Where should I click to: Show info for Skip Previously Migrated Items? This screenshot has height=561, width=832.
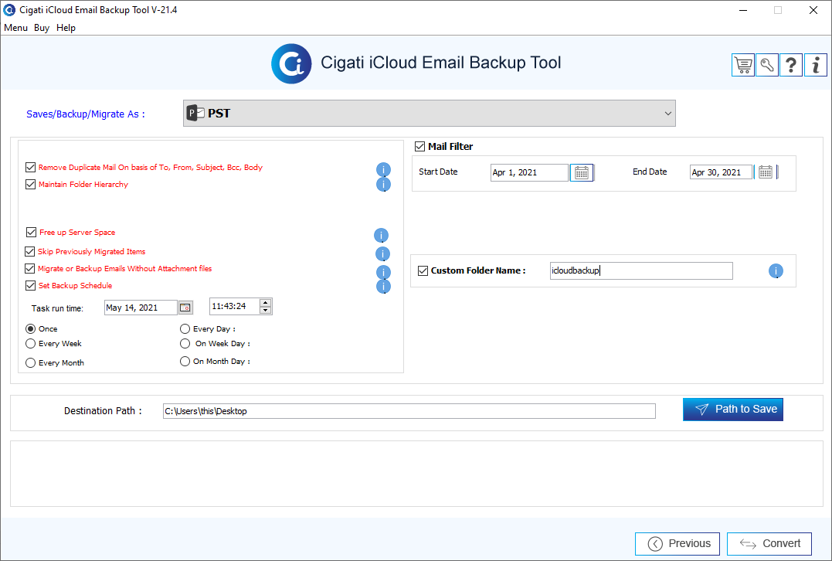382,253
